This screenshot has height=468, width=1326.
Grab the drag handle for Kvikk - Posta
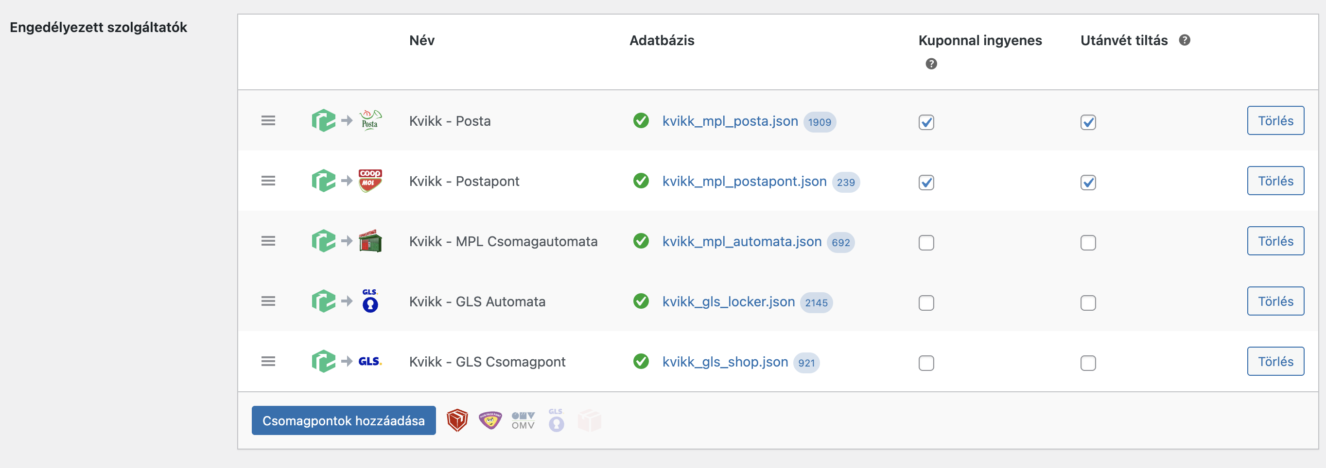coord(268,121)
